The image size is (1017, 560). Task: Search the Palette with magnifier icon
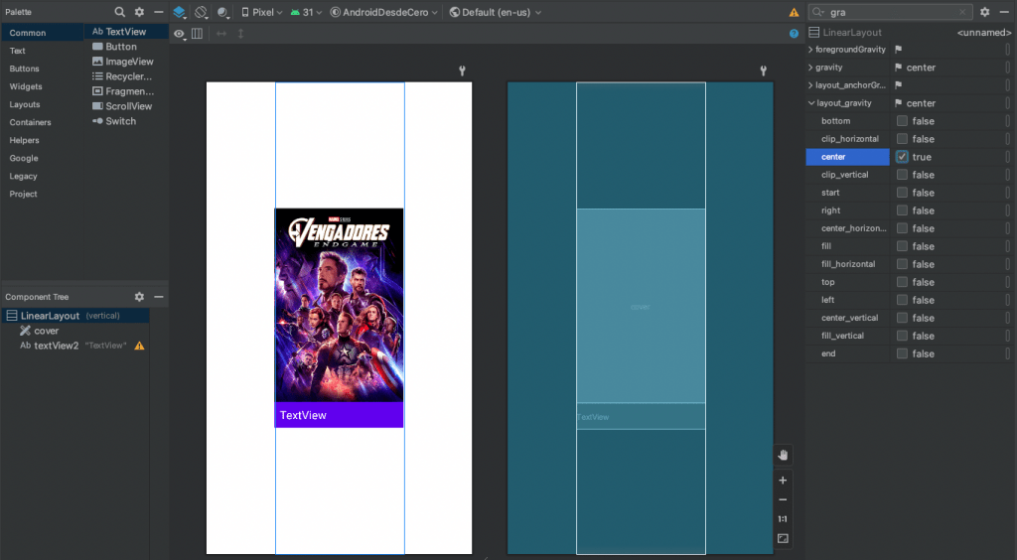[x=119, y=12]
